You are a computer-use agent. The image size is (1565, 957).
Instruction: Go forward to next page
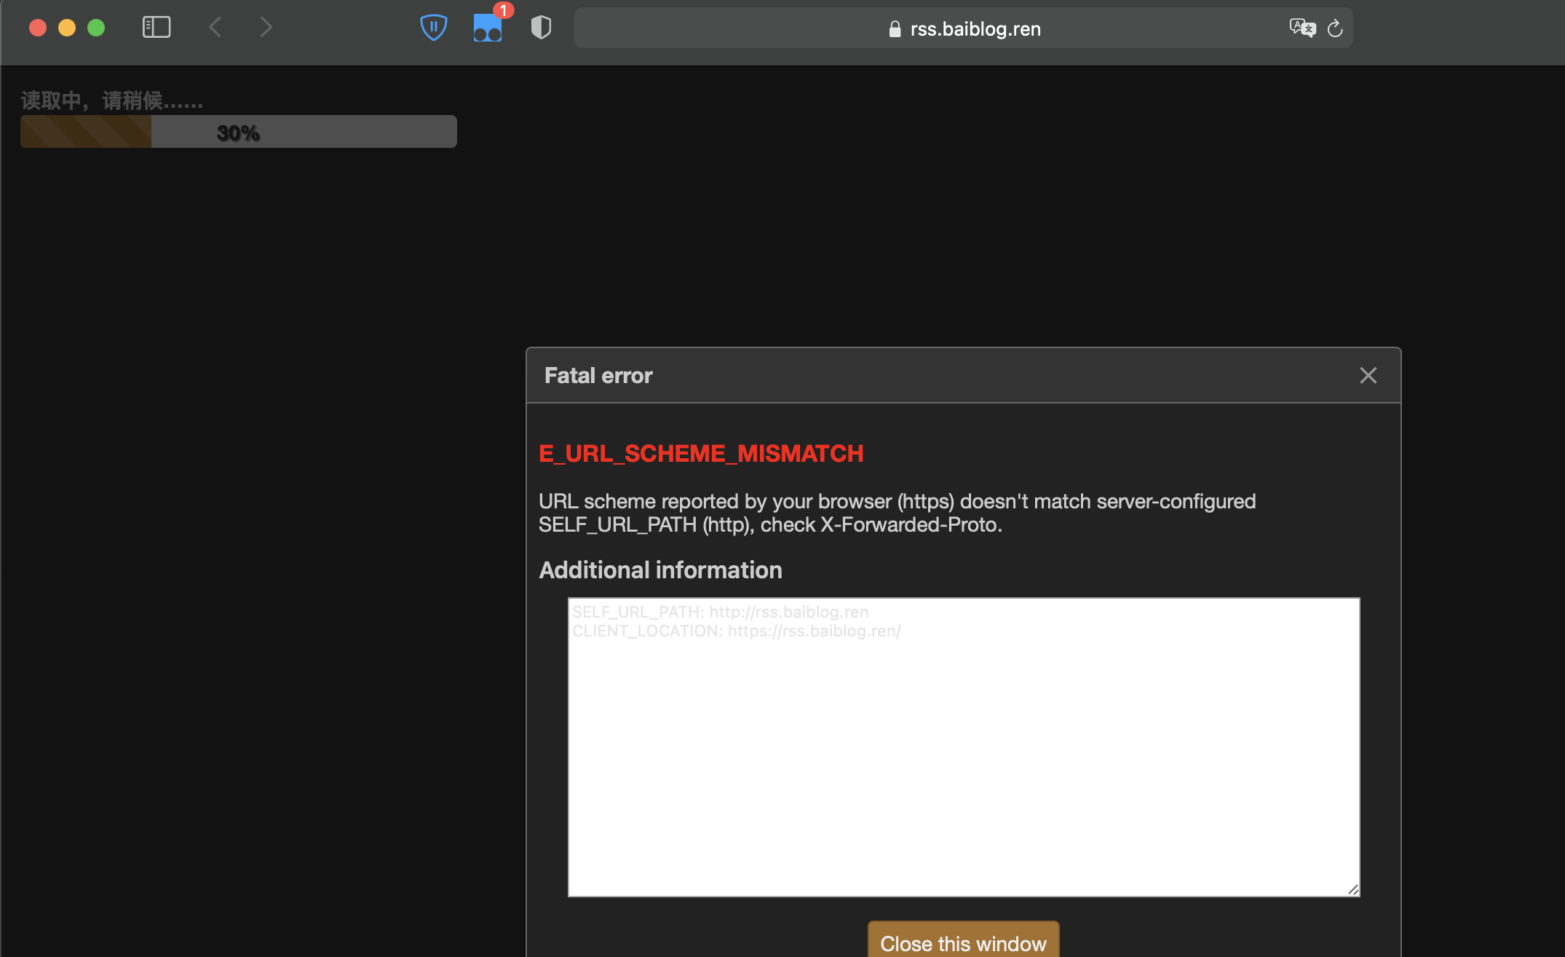pyautogui.click(x=266, y=28)
